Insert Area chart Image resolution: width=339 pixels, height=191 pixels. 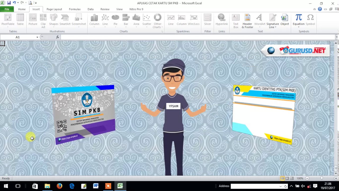[x=136, y=20]
